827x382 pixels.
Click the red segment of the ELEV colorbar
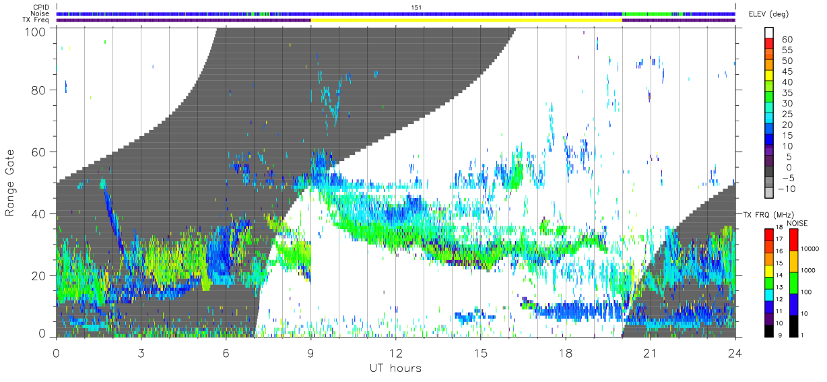770,42
